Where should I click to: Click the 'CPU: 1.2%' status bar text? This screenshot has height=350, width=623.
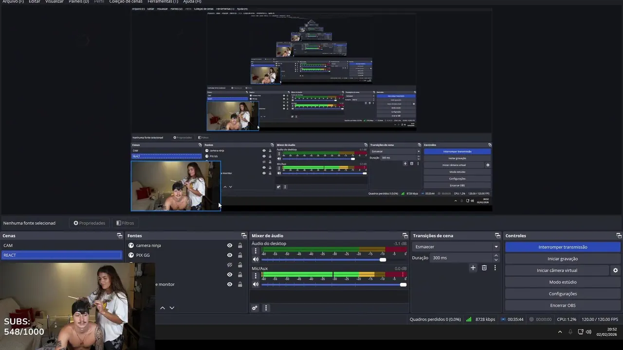point(567,319)
